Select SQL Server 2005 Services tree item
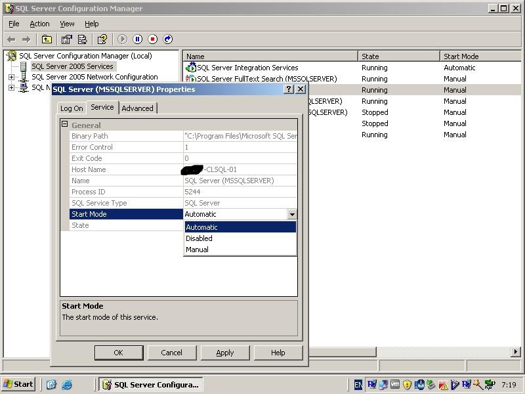This screenshot has width=525, height=394. (72, 66)
